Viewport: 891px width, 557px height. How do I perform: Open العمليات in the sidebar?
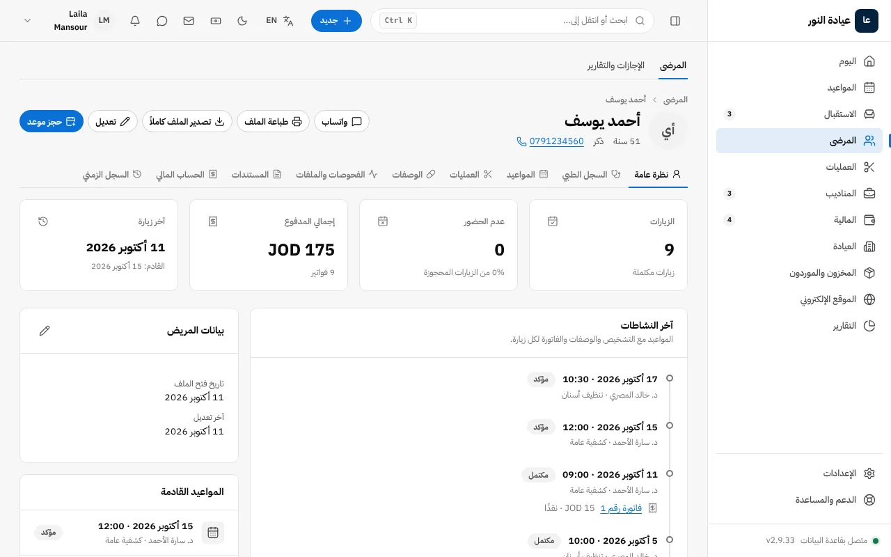pyautogui.click(x=799, y=167)
